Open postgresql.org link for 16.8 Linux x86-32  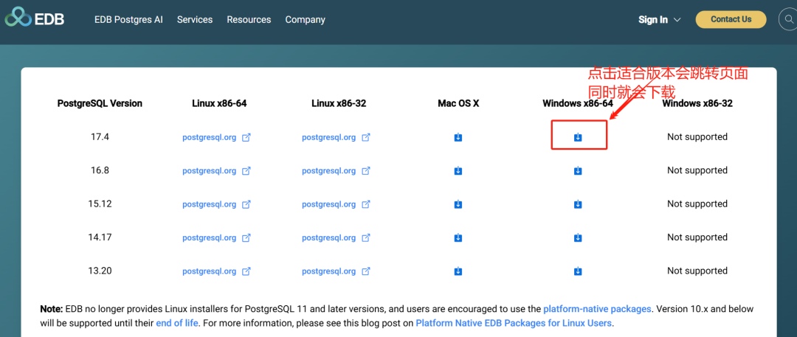click(329, 171)
